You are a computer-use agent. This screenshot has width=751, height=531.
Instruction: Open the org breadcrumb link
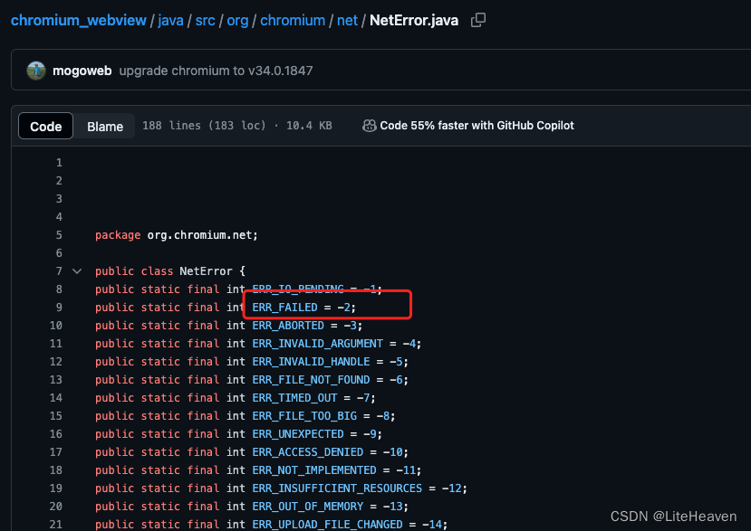coord(237,20)
